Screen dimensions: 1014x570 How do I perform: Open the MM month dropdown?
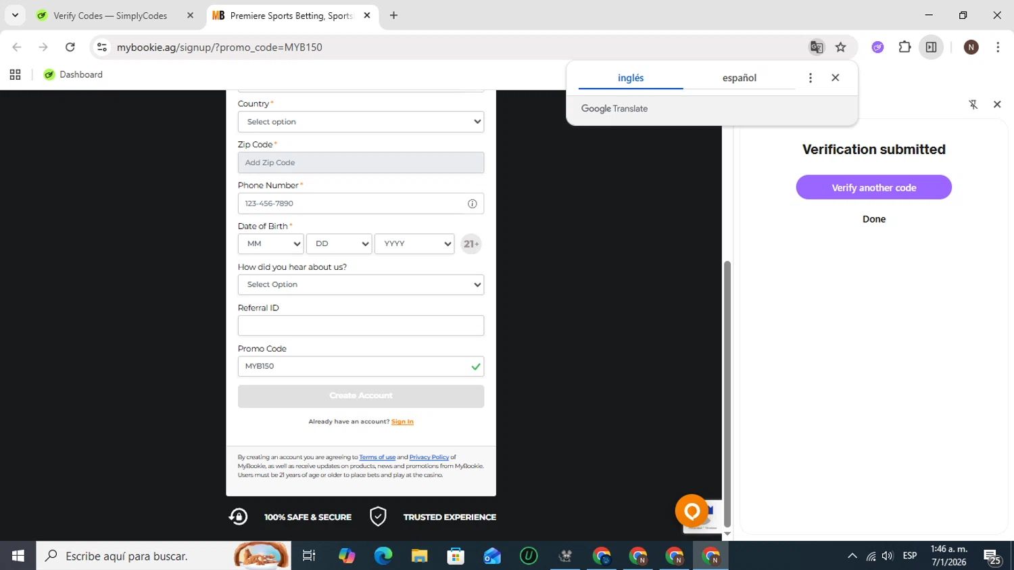270,244
